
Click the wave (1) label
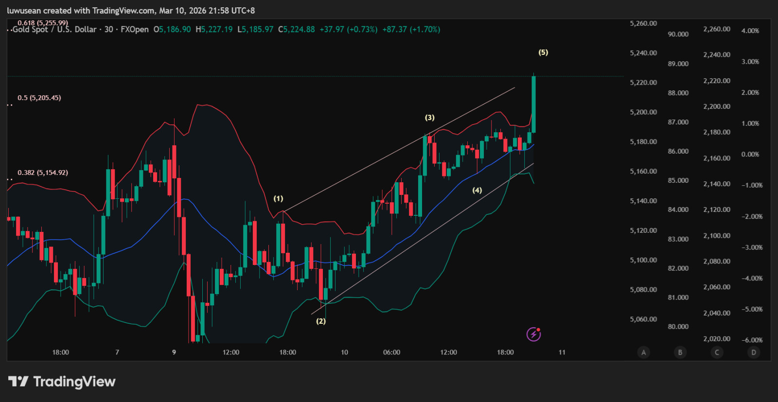[278, 198]
